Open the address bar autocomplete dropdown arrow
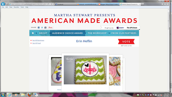The height and width of the screenshot is (97, 172). click(50, 4)
